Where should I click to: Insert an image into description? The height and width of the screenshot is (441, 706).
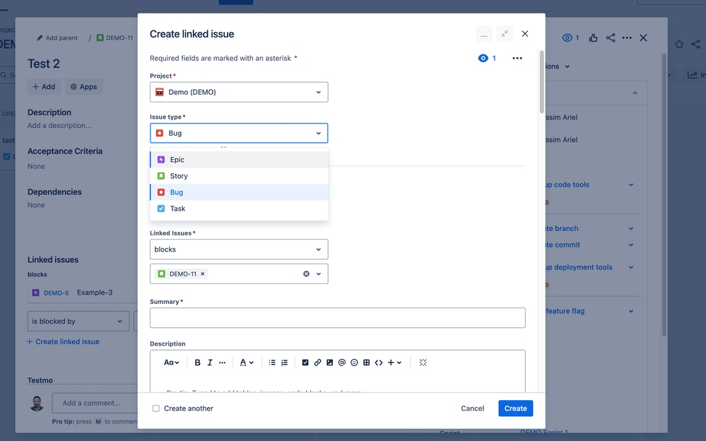329,363
